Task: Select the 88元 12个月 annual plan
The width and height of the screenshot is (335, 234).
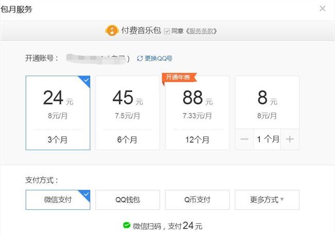Action: point(197,113)
